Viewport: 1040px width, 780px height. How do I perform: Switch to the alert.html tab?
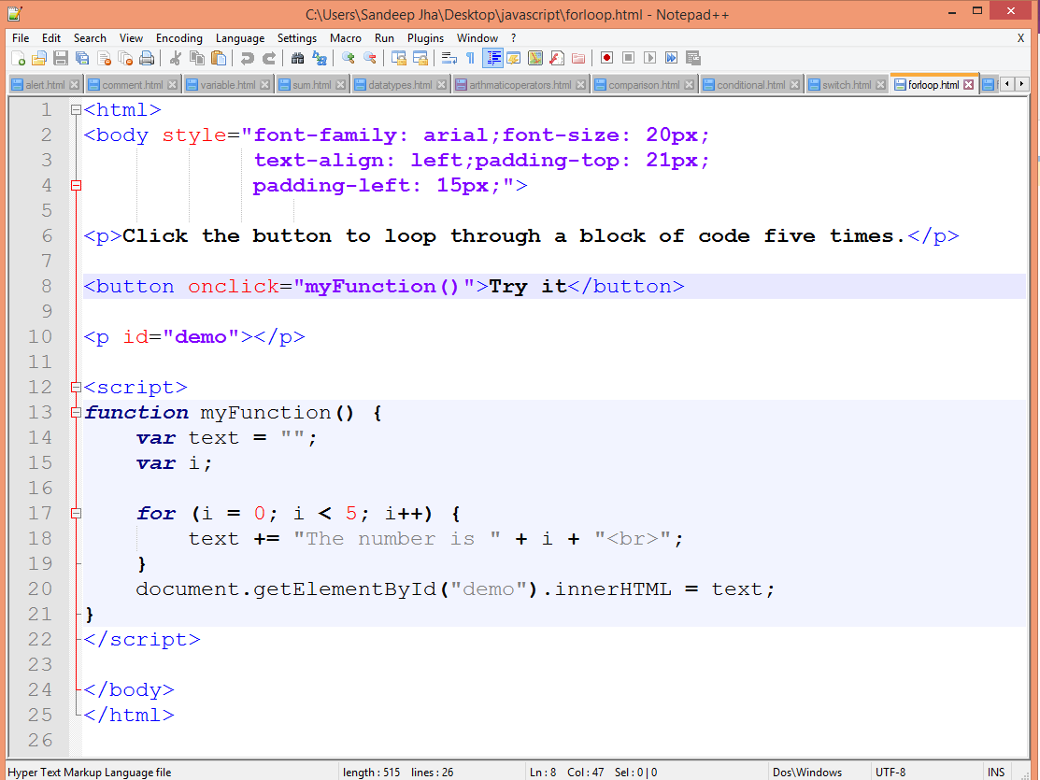(x=45, y=85)
